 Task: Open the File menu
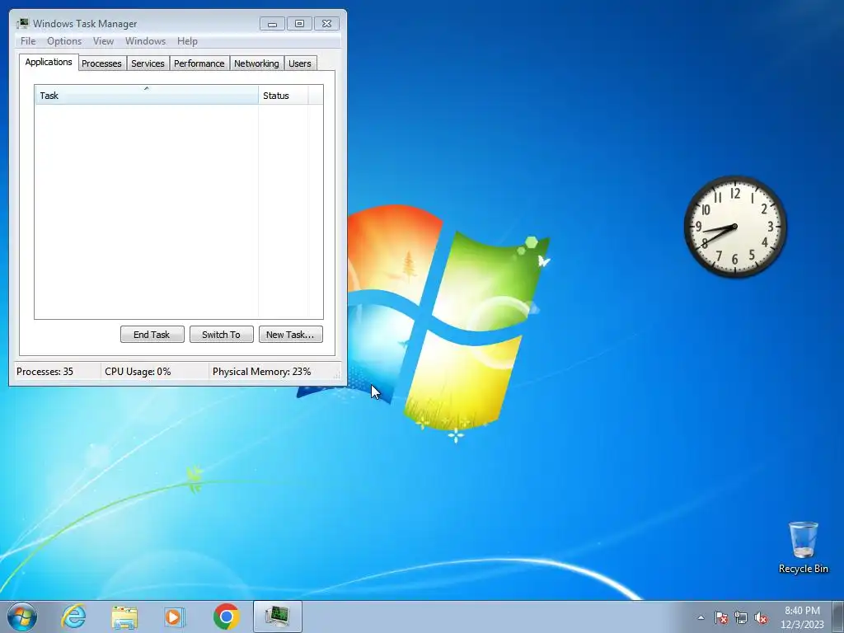tap(28, 41)
